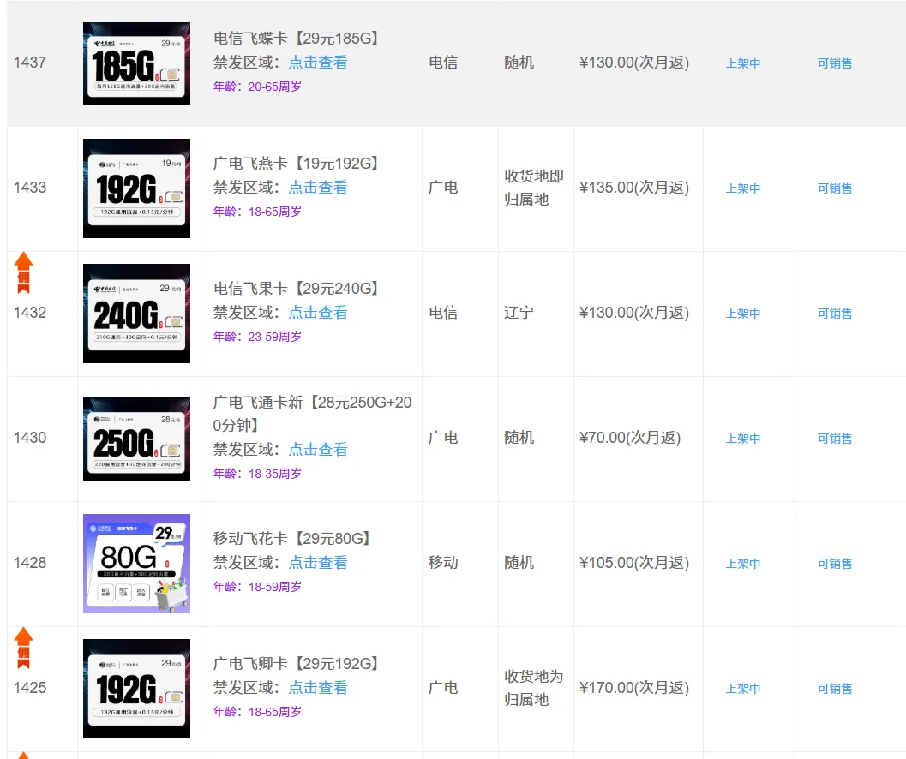Click age text 年龄：20-65周岁

[258, 87]
